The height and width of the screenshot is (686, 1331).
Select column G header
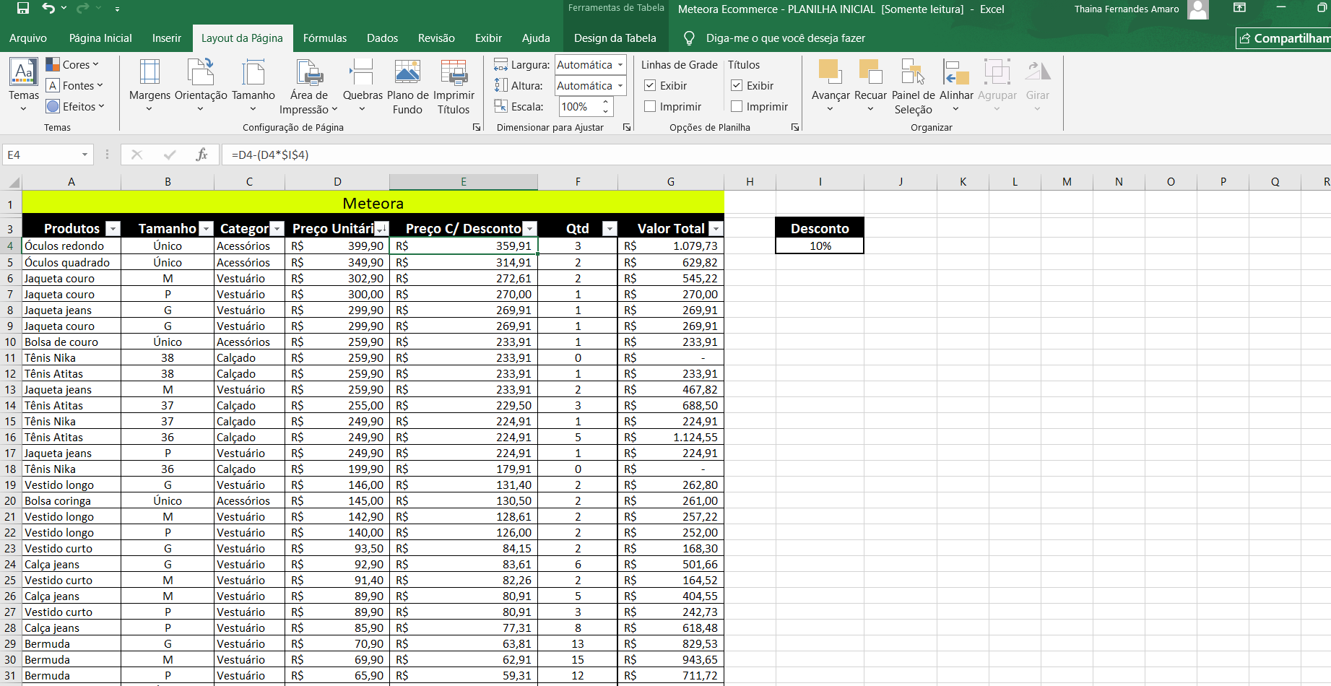coord(671,182)
